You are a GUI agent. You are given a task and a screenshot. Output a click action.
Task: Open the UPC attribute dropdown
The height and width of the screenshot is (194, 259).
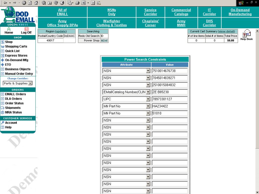click(x=148, y=99)
